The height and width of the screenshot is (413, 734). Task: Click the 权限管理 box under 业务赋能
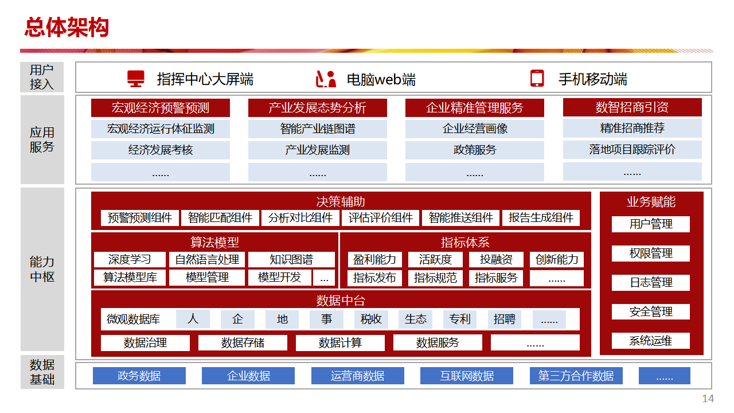(651, 254)
